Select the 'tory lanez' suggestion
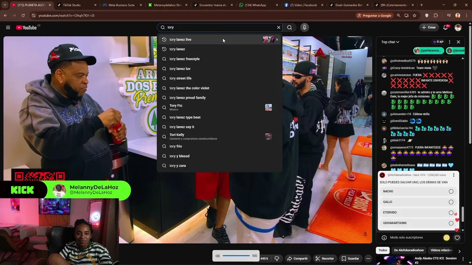The width and height of the screenshot is (472, 265). 219,49
